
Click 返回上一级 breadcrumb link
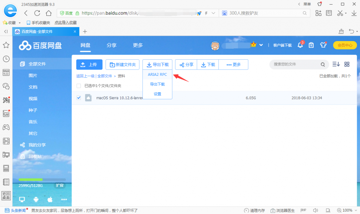pyautogui.click(x=85, y=76)
